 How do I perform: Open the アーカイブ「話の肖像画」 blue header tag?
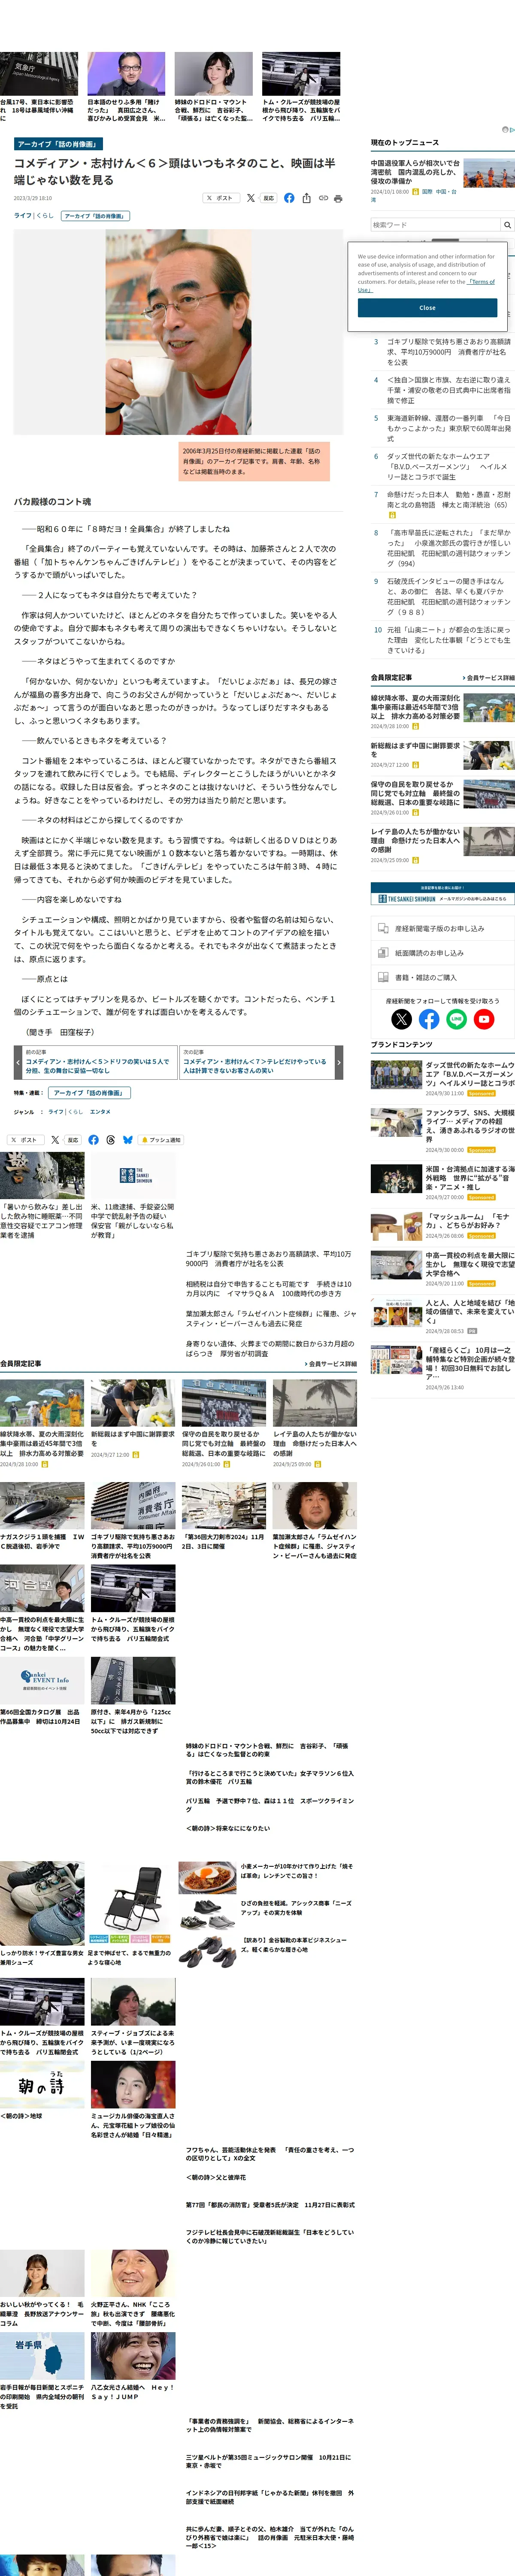click(x=58, y=144)
